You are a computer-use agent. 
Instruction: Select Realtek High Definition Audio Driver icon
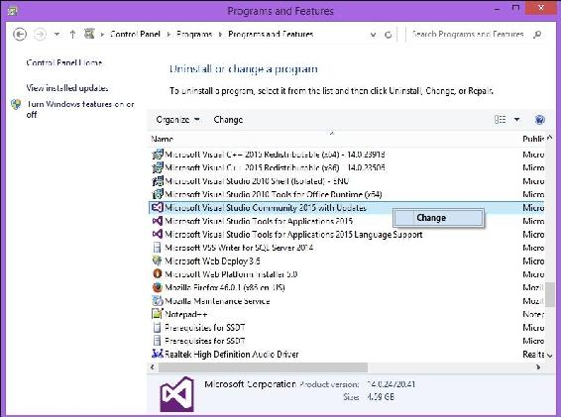(158, 354)
